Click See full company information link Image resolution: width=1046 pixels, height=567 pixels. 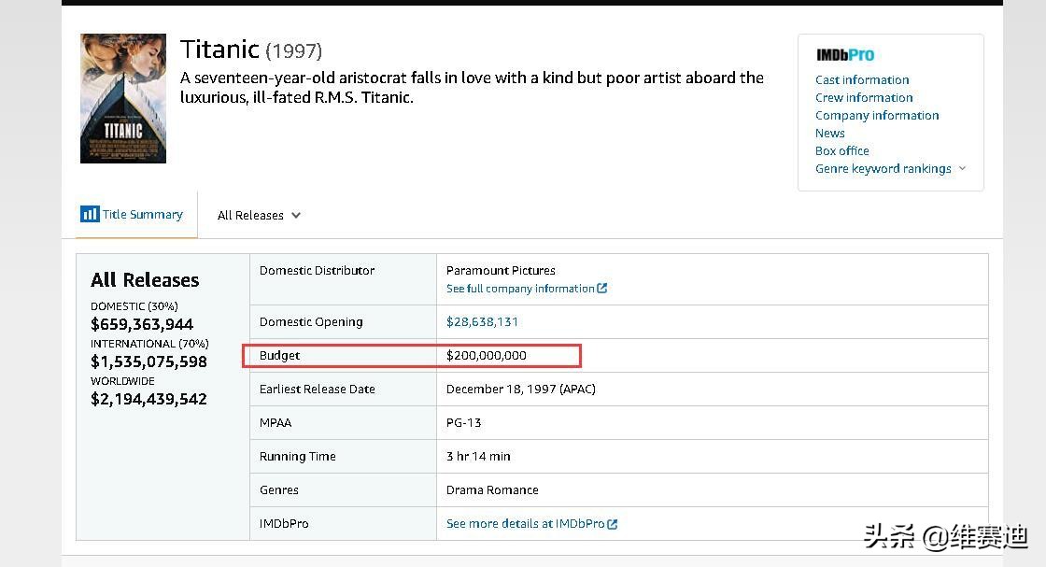[520, 289]
